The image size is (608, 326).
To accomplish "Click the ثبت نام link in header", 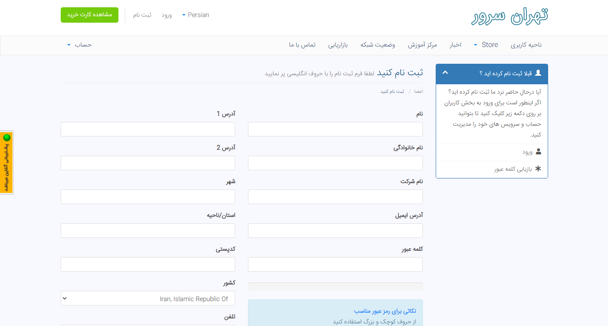I will coord(142,15).
